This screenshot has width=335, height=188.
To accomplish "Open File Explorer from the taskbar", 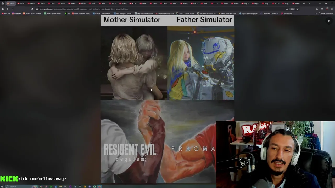I will (x=60, y=186).
